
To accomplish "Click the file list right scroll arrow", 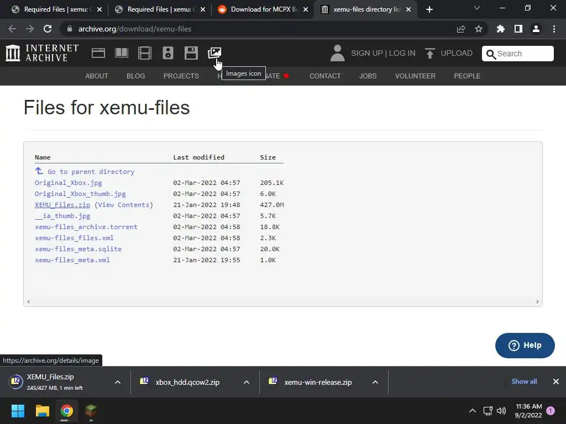I will (537, 302).
